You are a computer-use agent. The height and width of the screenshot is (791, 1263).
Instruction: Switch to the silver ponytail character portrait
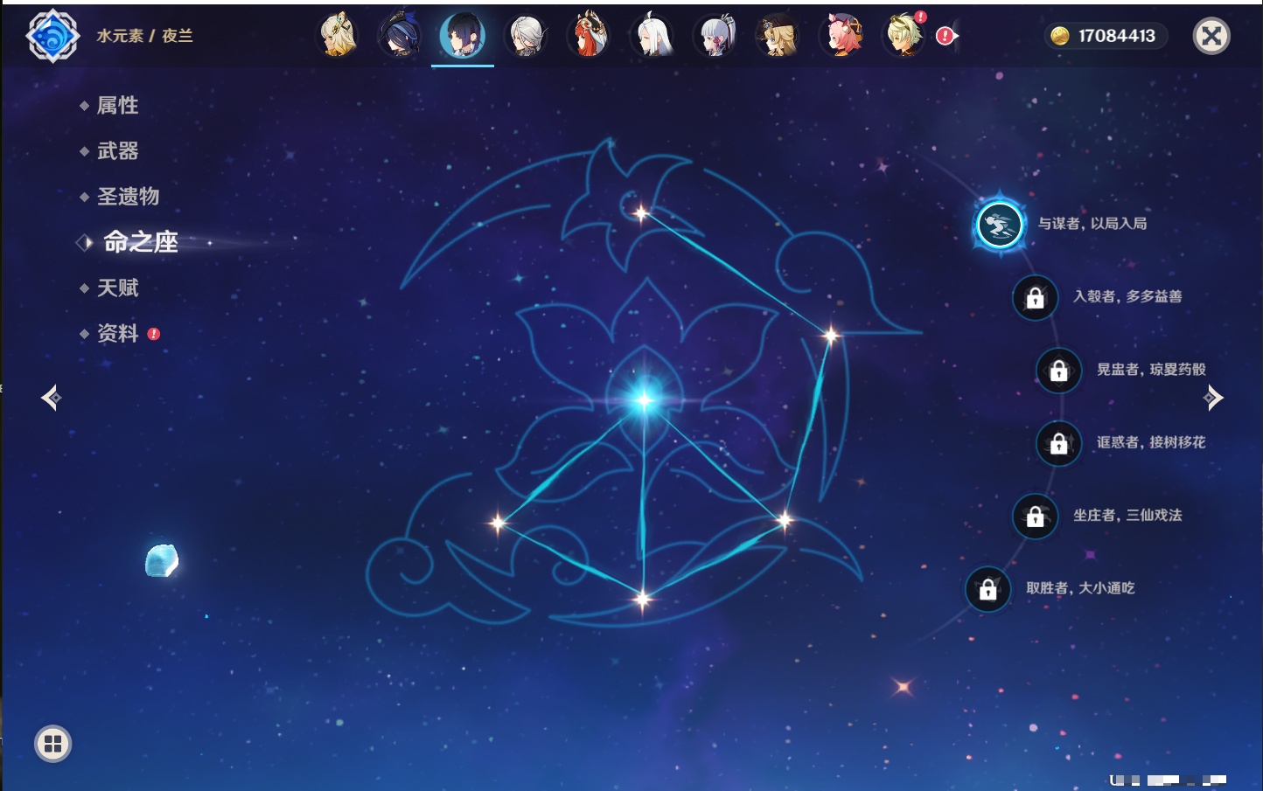point(715,36)
